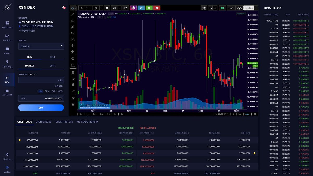This screenshot has height=176, width=313.
Task: Select the crosshair cursor tool
Action: pos(73,8)
